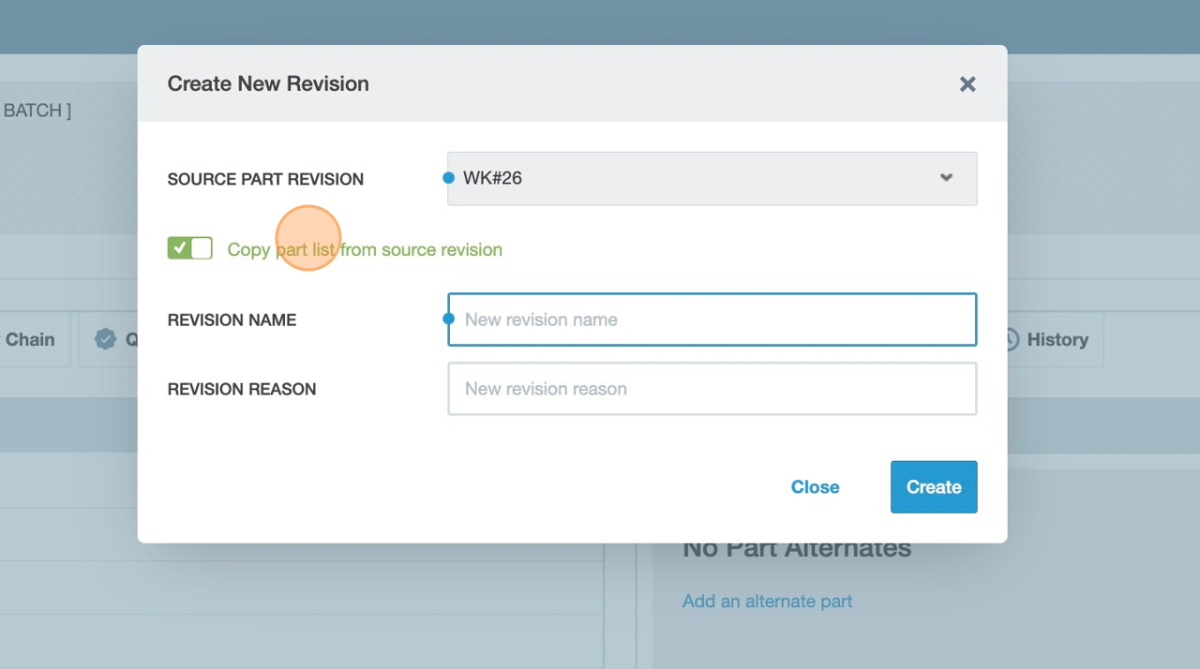Screen dimensions: 1200x669
Task: Click the SOURCE PART REVISION label
Action: click(265, 179)
